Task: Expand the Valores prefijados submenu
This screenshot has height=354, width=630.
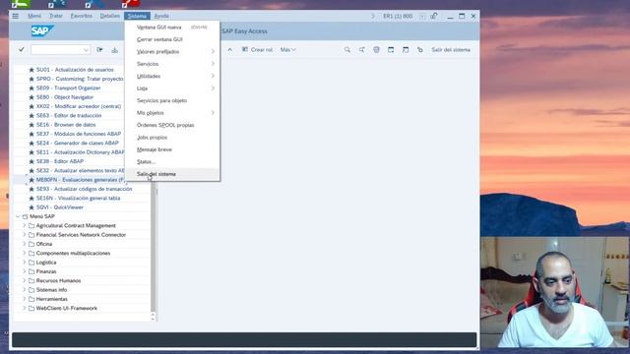Action: point(172,52)
